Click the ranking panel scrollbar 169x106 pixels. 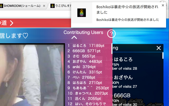(163, 56)
